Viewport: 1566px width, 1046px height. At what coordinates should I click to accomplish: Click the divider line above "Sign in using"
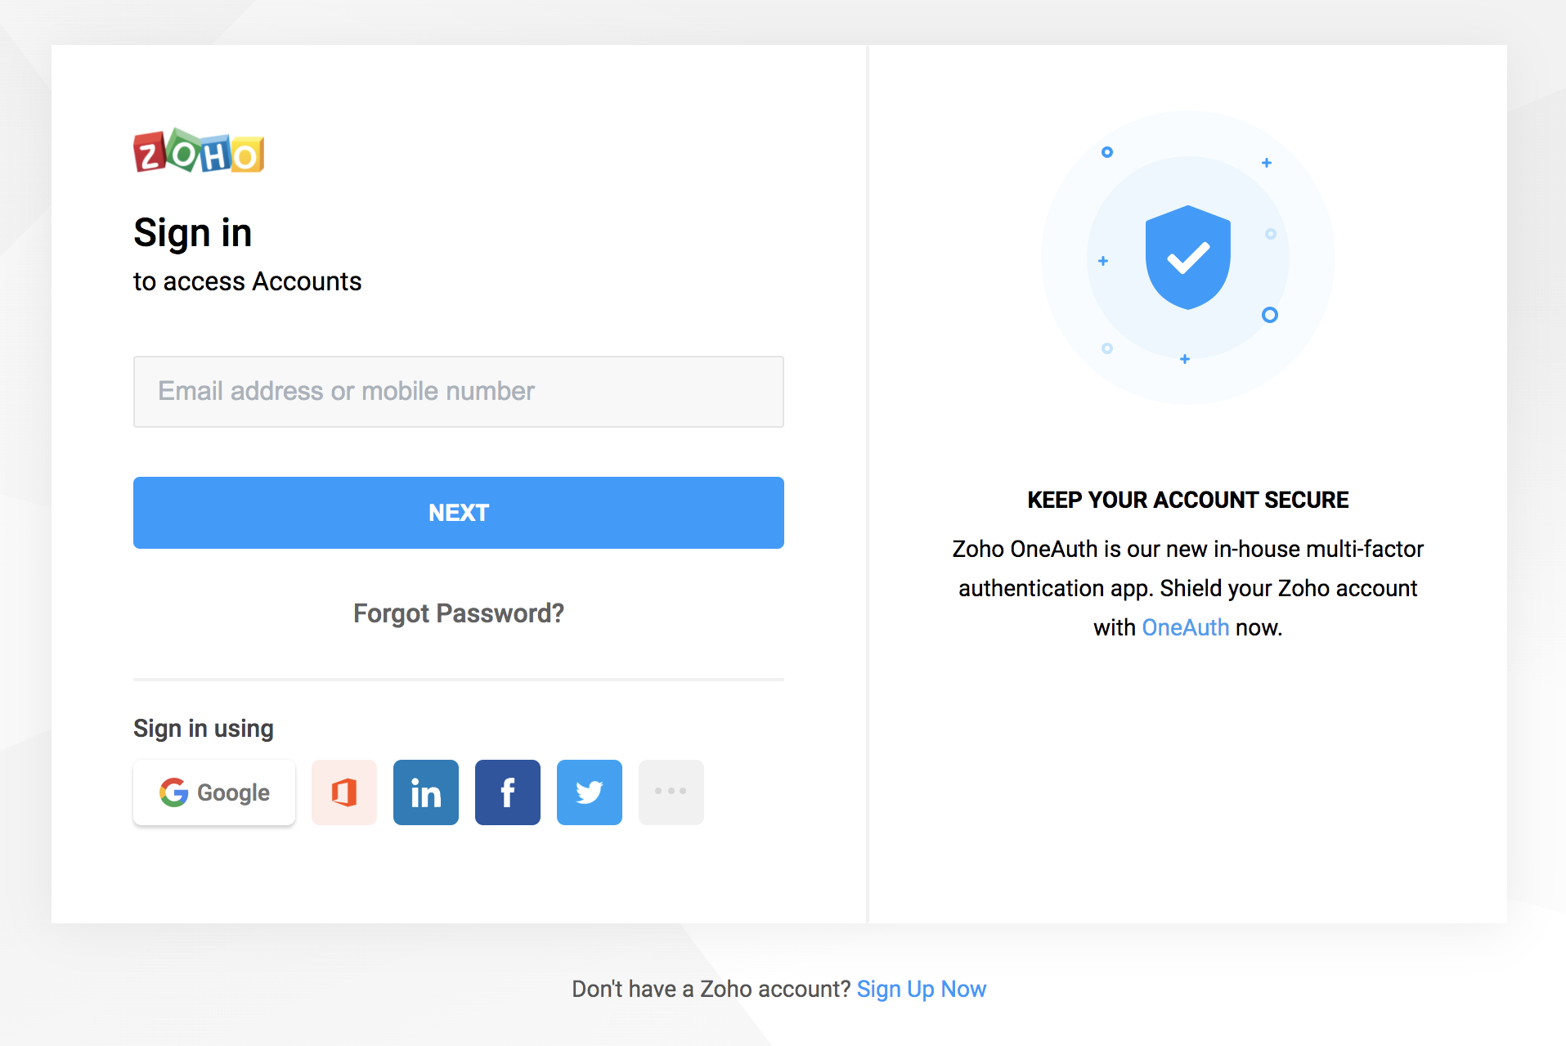point(459,679)
